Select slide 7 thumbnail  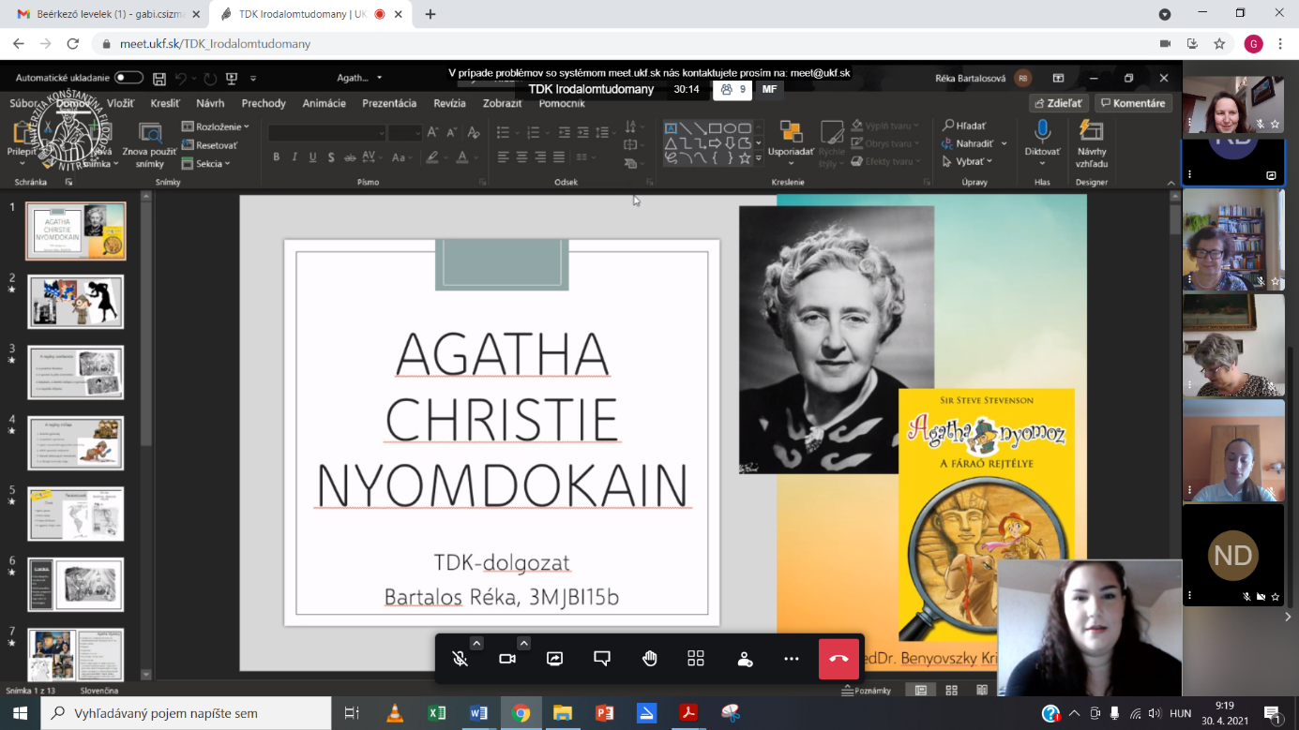pos(76,654)
